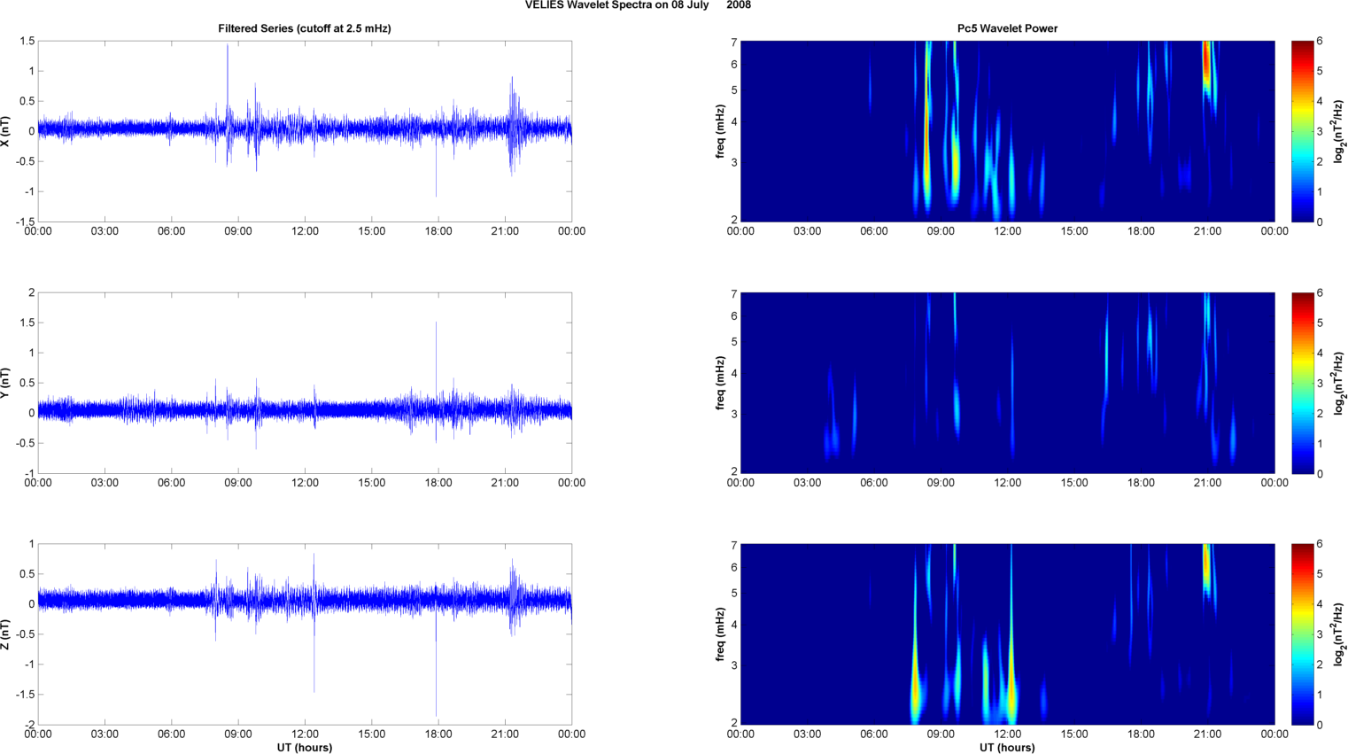Click the red power peak near 21:00 in X spectrogram
The height and width of the screenshot is (754, 1348).
pos(1205,62)
